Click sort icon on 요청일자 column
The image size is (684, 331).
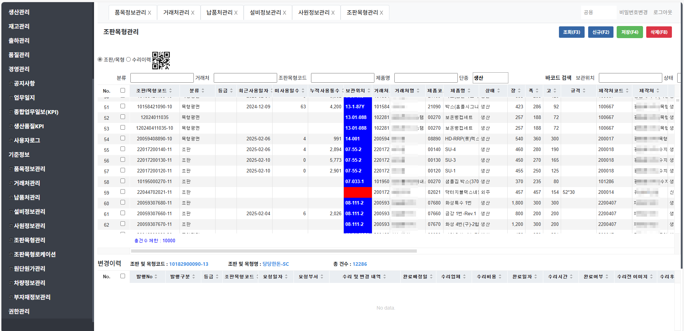(x=286, y=277)
